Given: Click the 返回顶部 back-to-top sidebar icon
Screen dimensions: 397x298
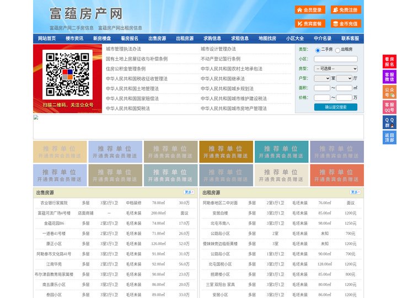Looking at the screenshot, I should coord(389,137).
